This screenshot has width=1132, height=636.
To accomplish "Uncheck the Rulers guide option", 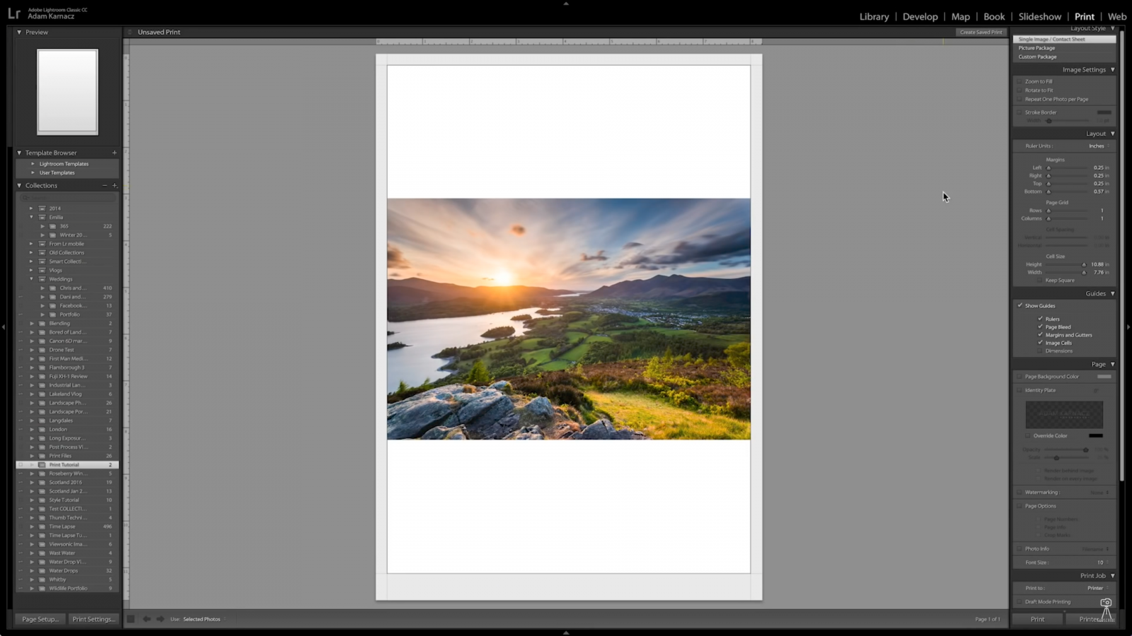I will [x=1040, y=319].
